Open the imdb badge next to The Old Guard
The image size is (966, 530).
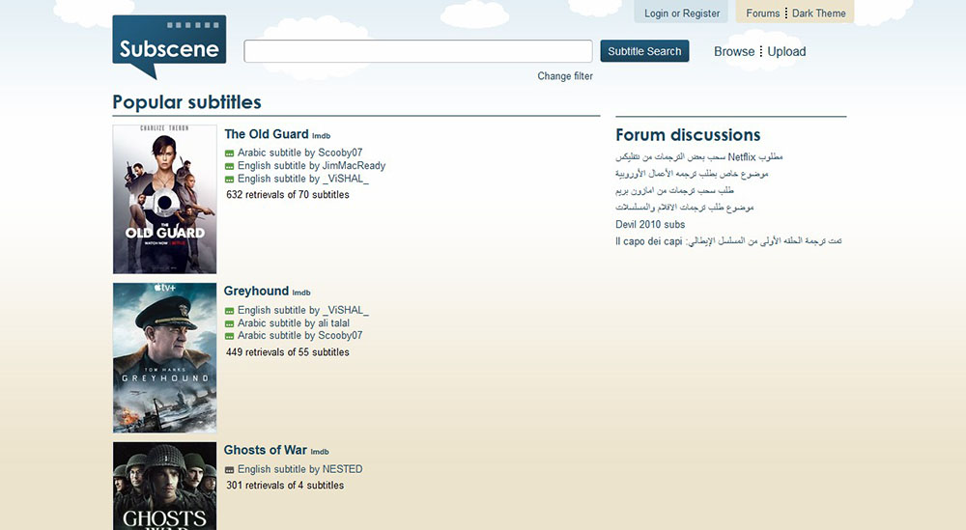321,136
